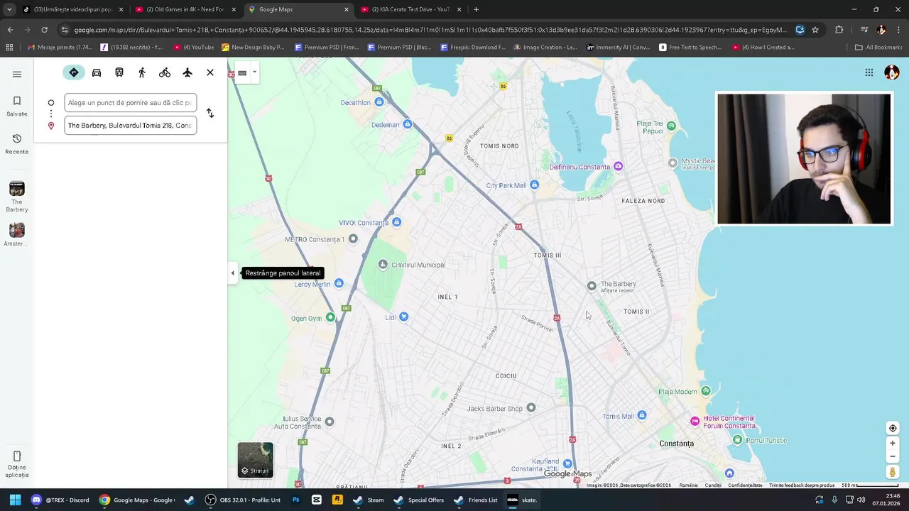This screenshot has width=909, height=511.
Task: Click The Barbery map pin
Action: (592, 286)
